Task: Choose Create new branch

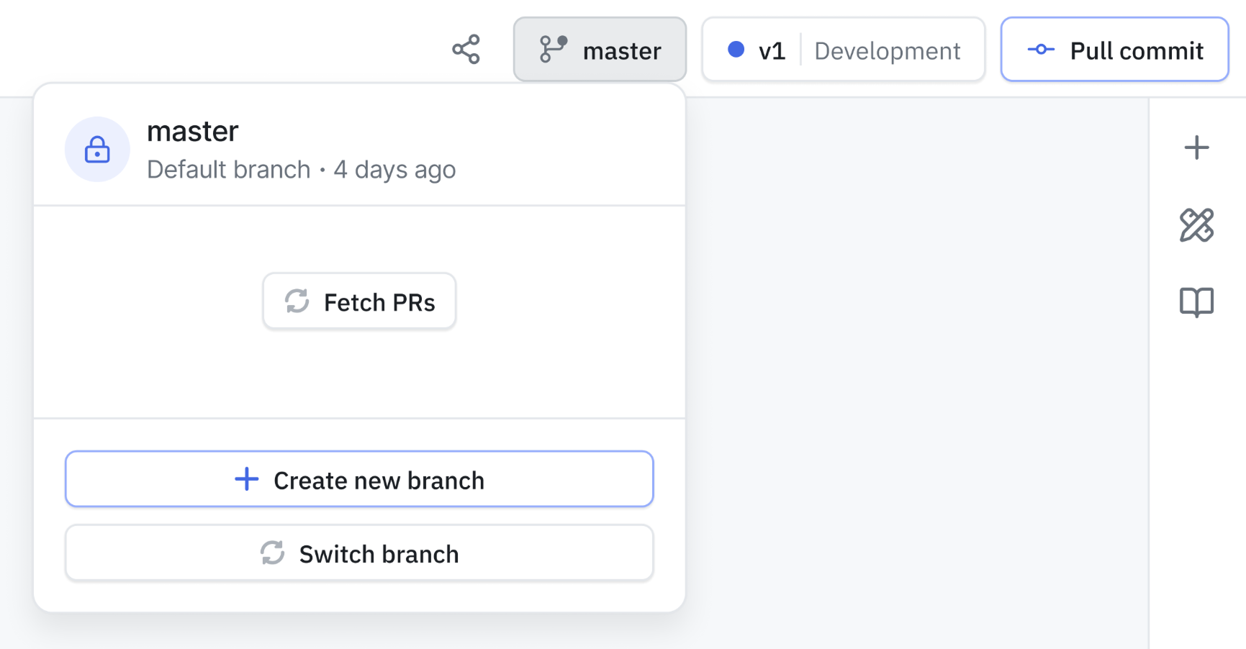Action: (359, 480)
